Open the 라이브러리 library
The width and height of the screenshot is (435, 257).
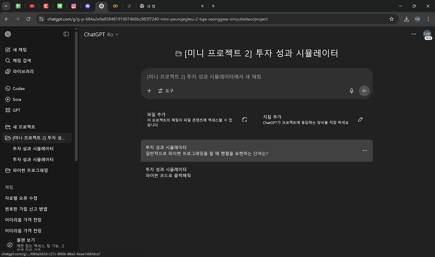click(37, 71)
